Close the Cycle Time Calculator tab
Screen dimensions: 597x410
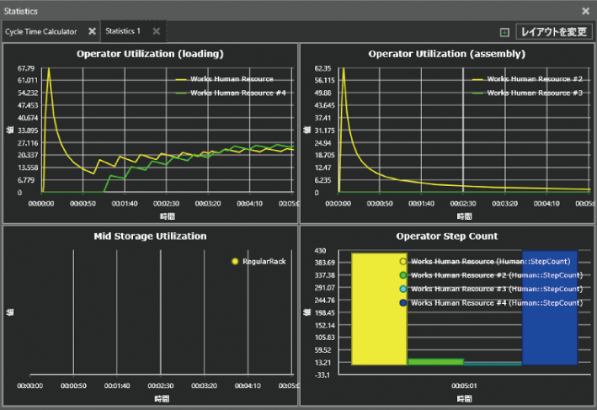click(93, 31)
